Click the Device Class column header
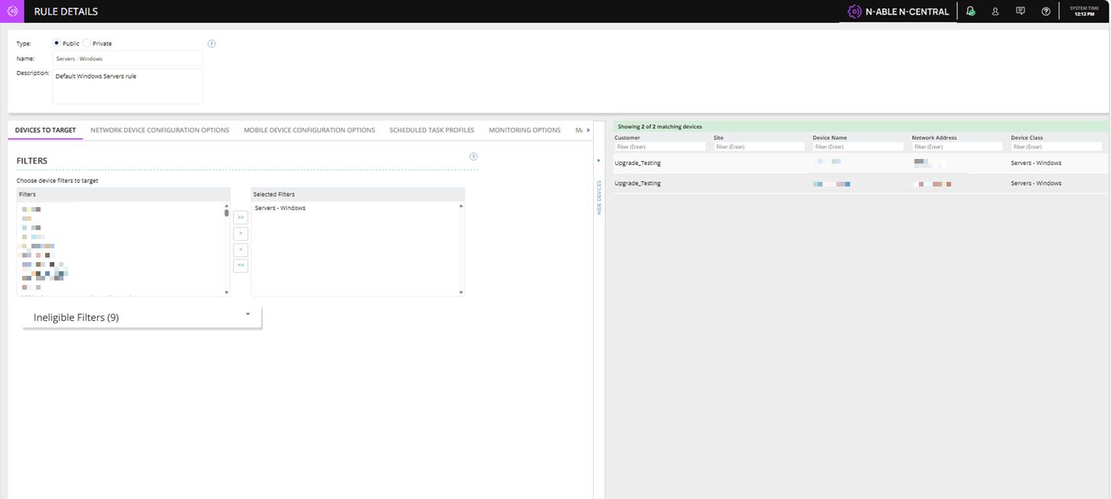1111x499 pixels. click(1027, 138)
